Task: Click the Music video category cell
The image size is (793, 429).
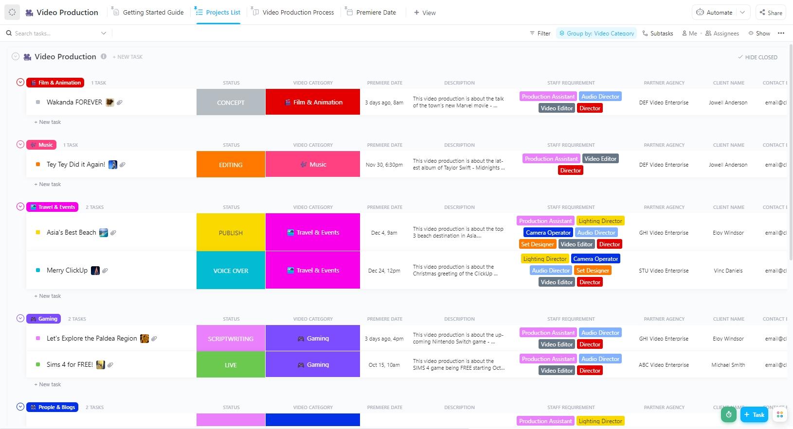Action: pos(313,164)
